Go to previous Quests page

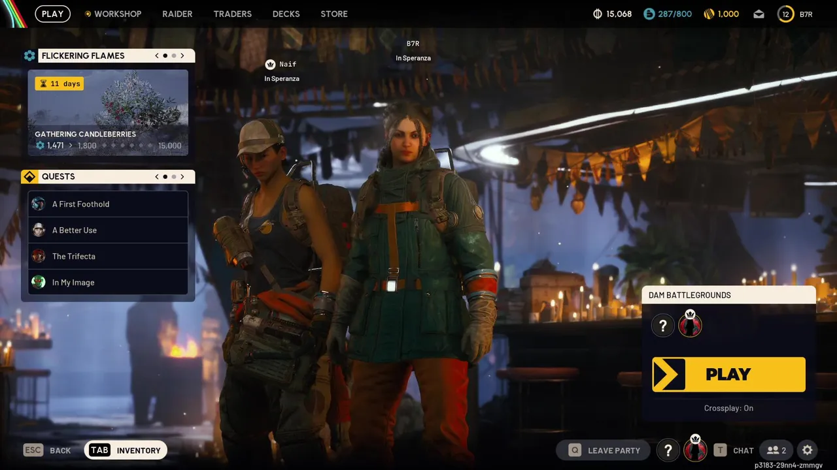(x=157, y=176)
